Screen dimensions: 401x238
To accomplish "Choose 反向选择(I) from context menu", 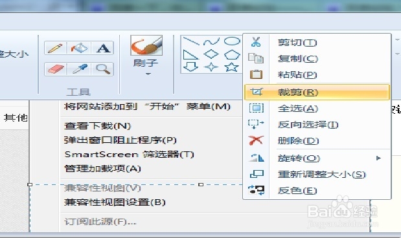I will coord(317,124).
